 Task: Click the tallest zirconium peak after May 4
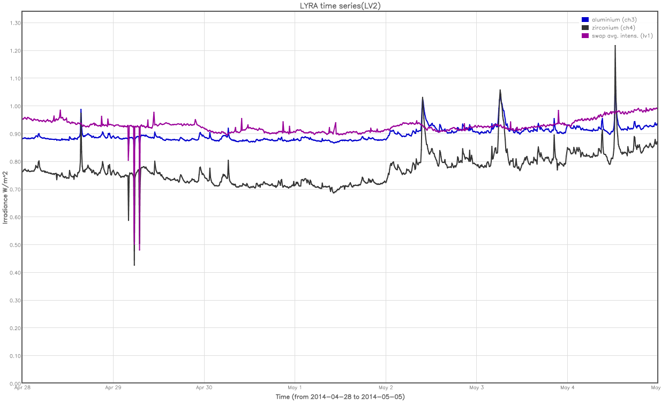click(x=615, y=47)
